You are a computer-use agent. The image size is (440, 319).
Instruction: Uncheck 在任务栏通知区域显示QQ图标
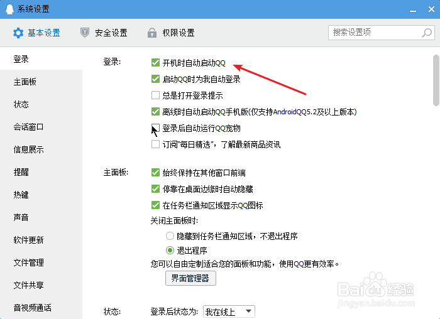coord(155,205)
